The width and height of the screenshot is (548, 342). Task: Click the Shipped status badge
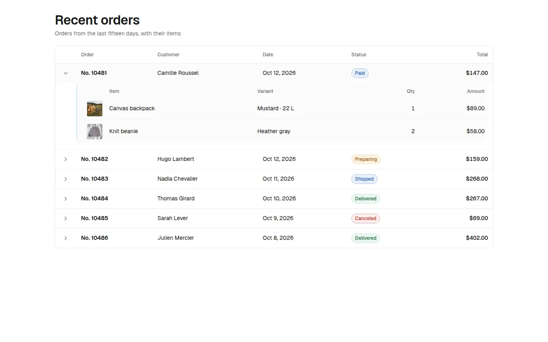click(x=364, y=179)
